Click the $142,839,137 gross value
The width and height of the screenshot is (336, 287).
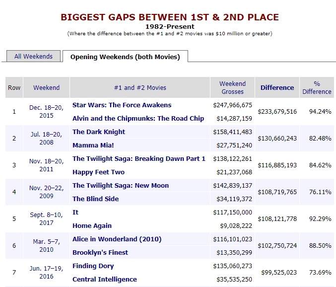point(232,185)
